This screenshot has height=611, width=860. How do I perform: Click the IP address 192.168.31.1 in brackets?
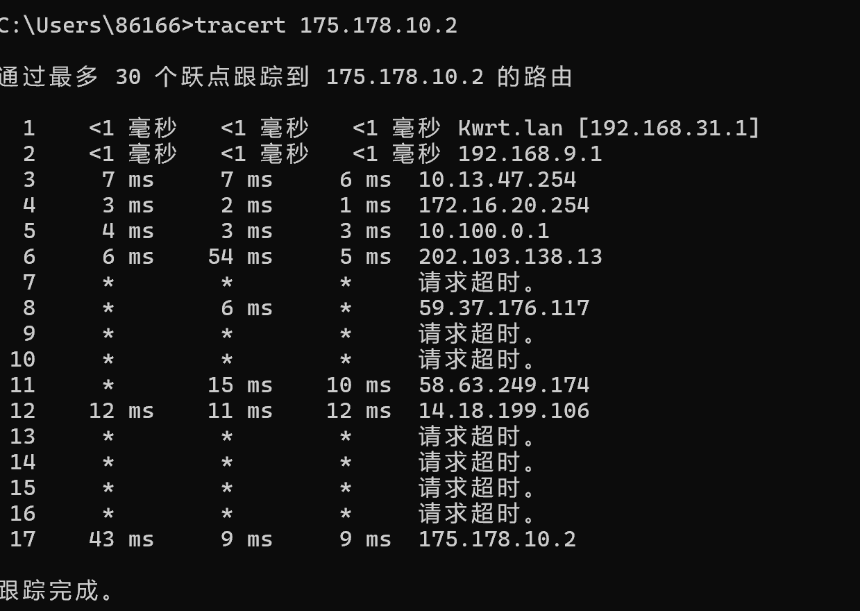(x=668, y=128)
